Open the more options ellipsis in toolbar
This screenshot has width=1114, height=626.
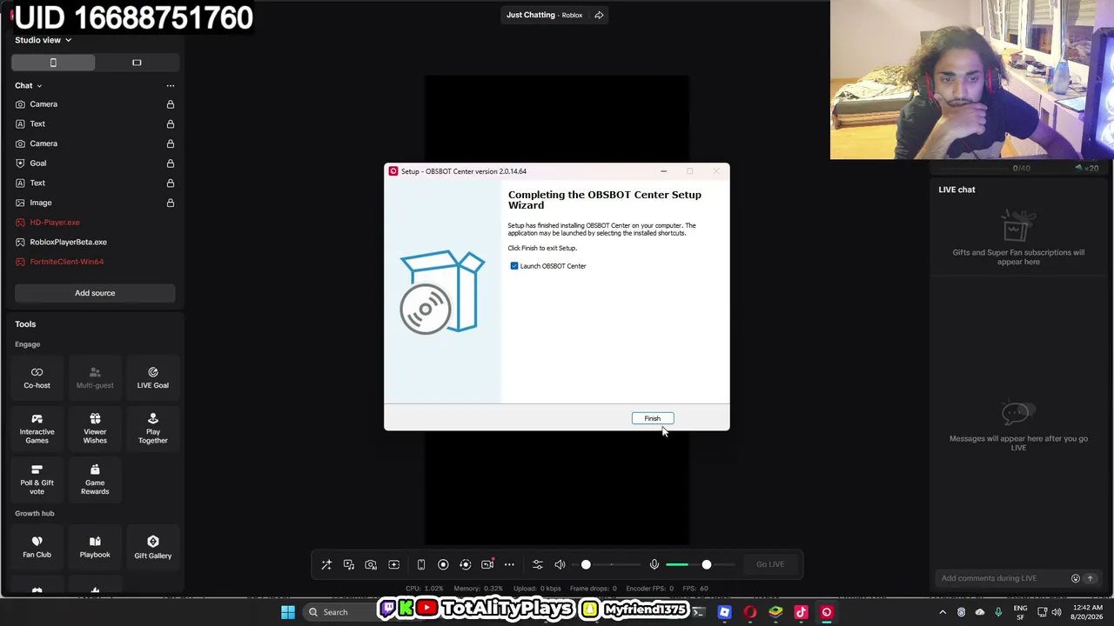click(509, 565)
